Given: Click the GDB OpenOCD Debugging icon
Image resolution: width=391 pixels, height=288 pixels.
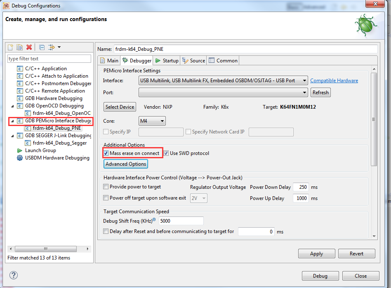Looking at the screenshot, I should [x=20, y=106].
